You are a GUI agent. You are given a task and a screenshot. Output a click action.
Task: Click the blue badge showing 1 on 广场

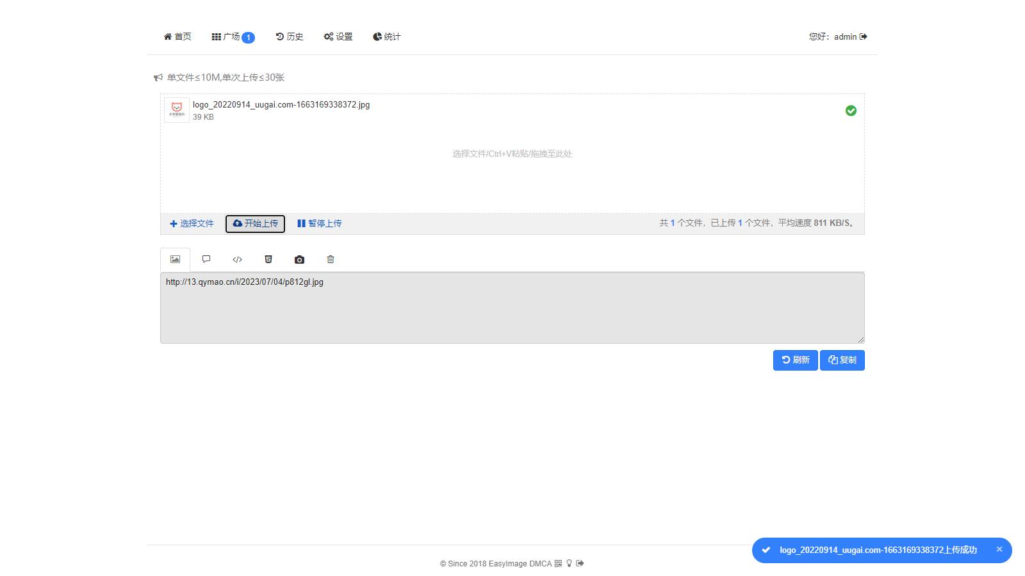pos(248,37)
